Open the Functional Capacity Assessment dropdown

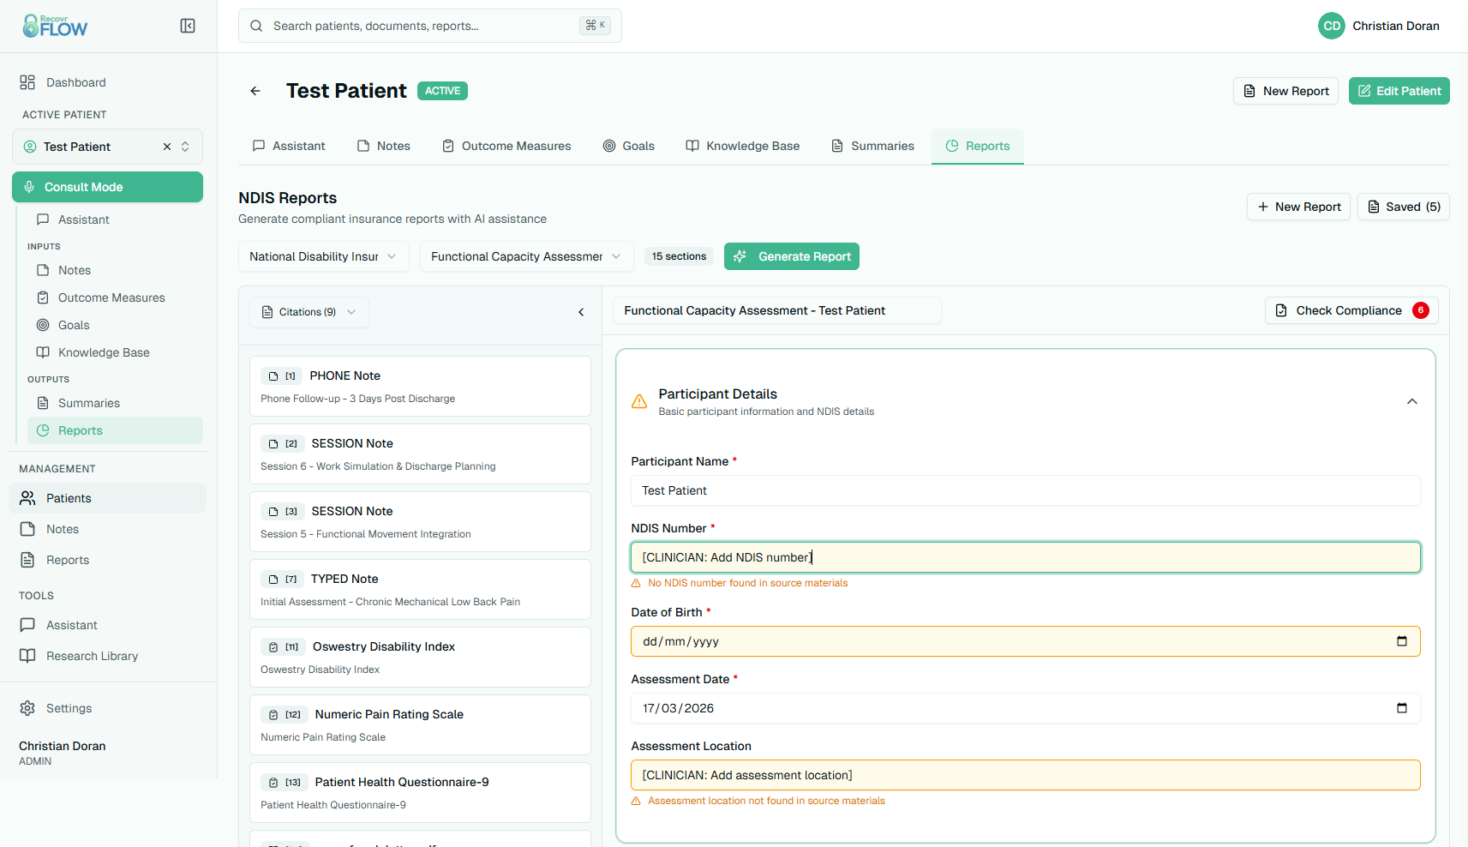tap(525, 256)
